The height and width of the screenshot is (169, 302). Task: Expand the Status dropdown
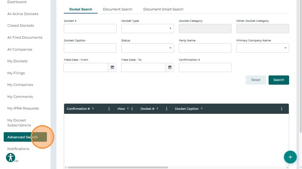[147, 48]
